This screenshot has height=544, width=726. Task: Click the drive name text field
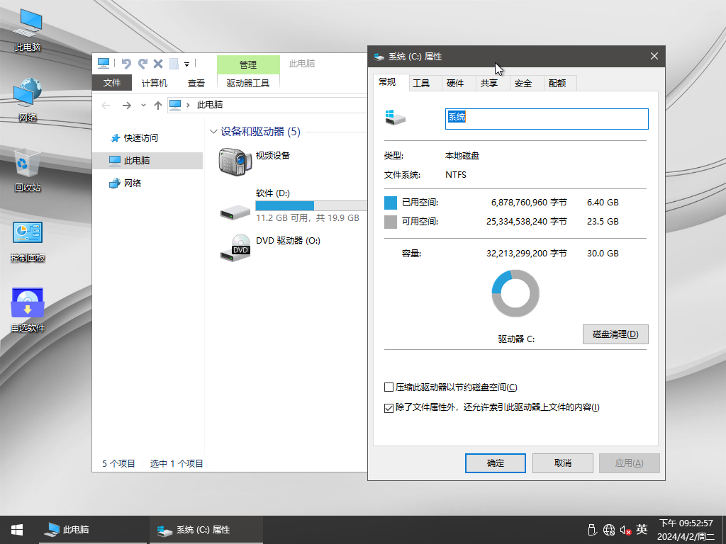pos(546,118)
